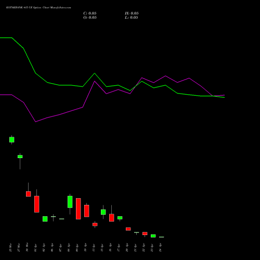Select the 24 Apr date label
Image resolution: width=260 pixels, height=260 pixels.
160,248
